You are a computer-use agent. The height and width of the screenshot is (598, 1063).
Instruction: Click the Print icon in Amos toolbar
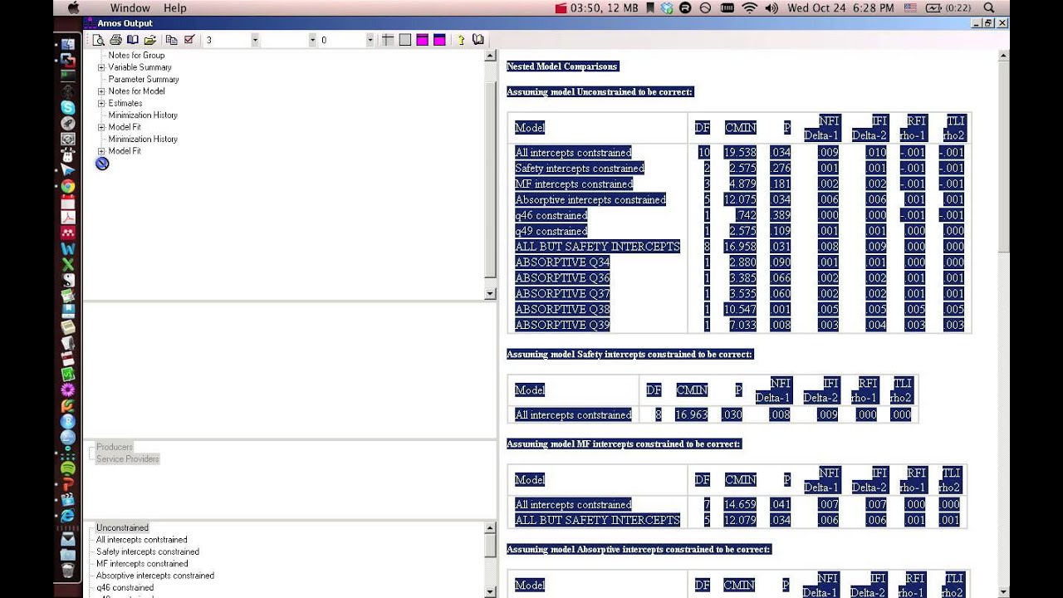coord(115,40)
